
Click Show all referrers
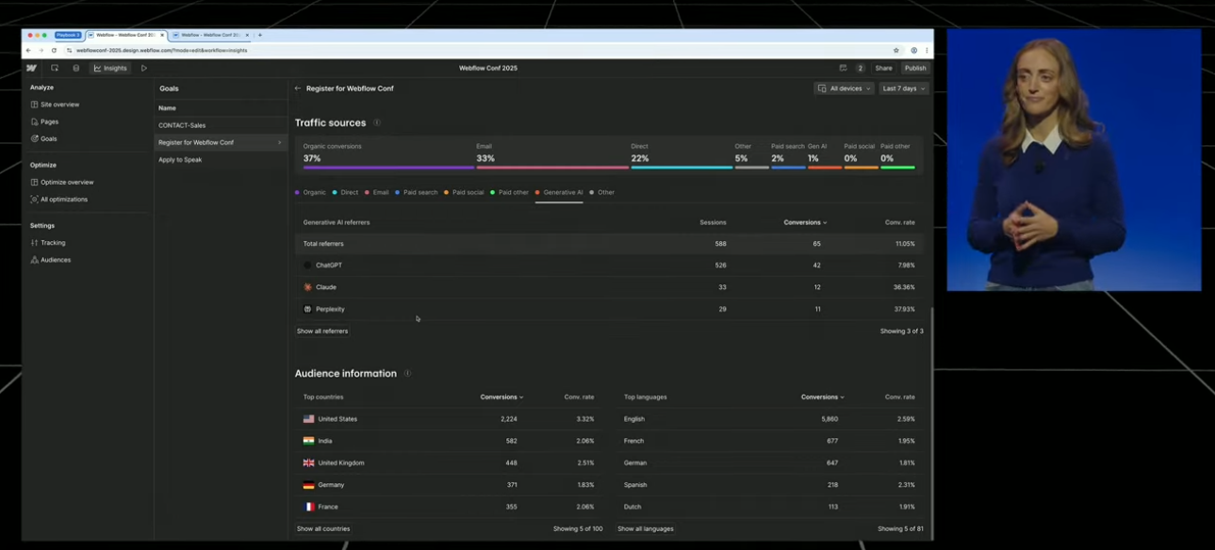click(x=322, y=332)
